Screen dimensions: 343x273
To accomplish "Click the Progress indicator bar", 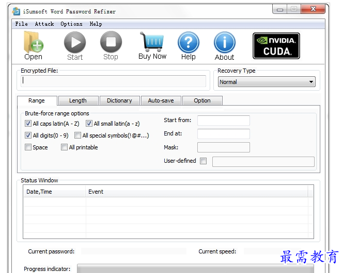I will (195, 269).
